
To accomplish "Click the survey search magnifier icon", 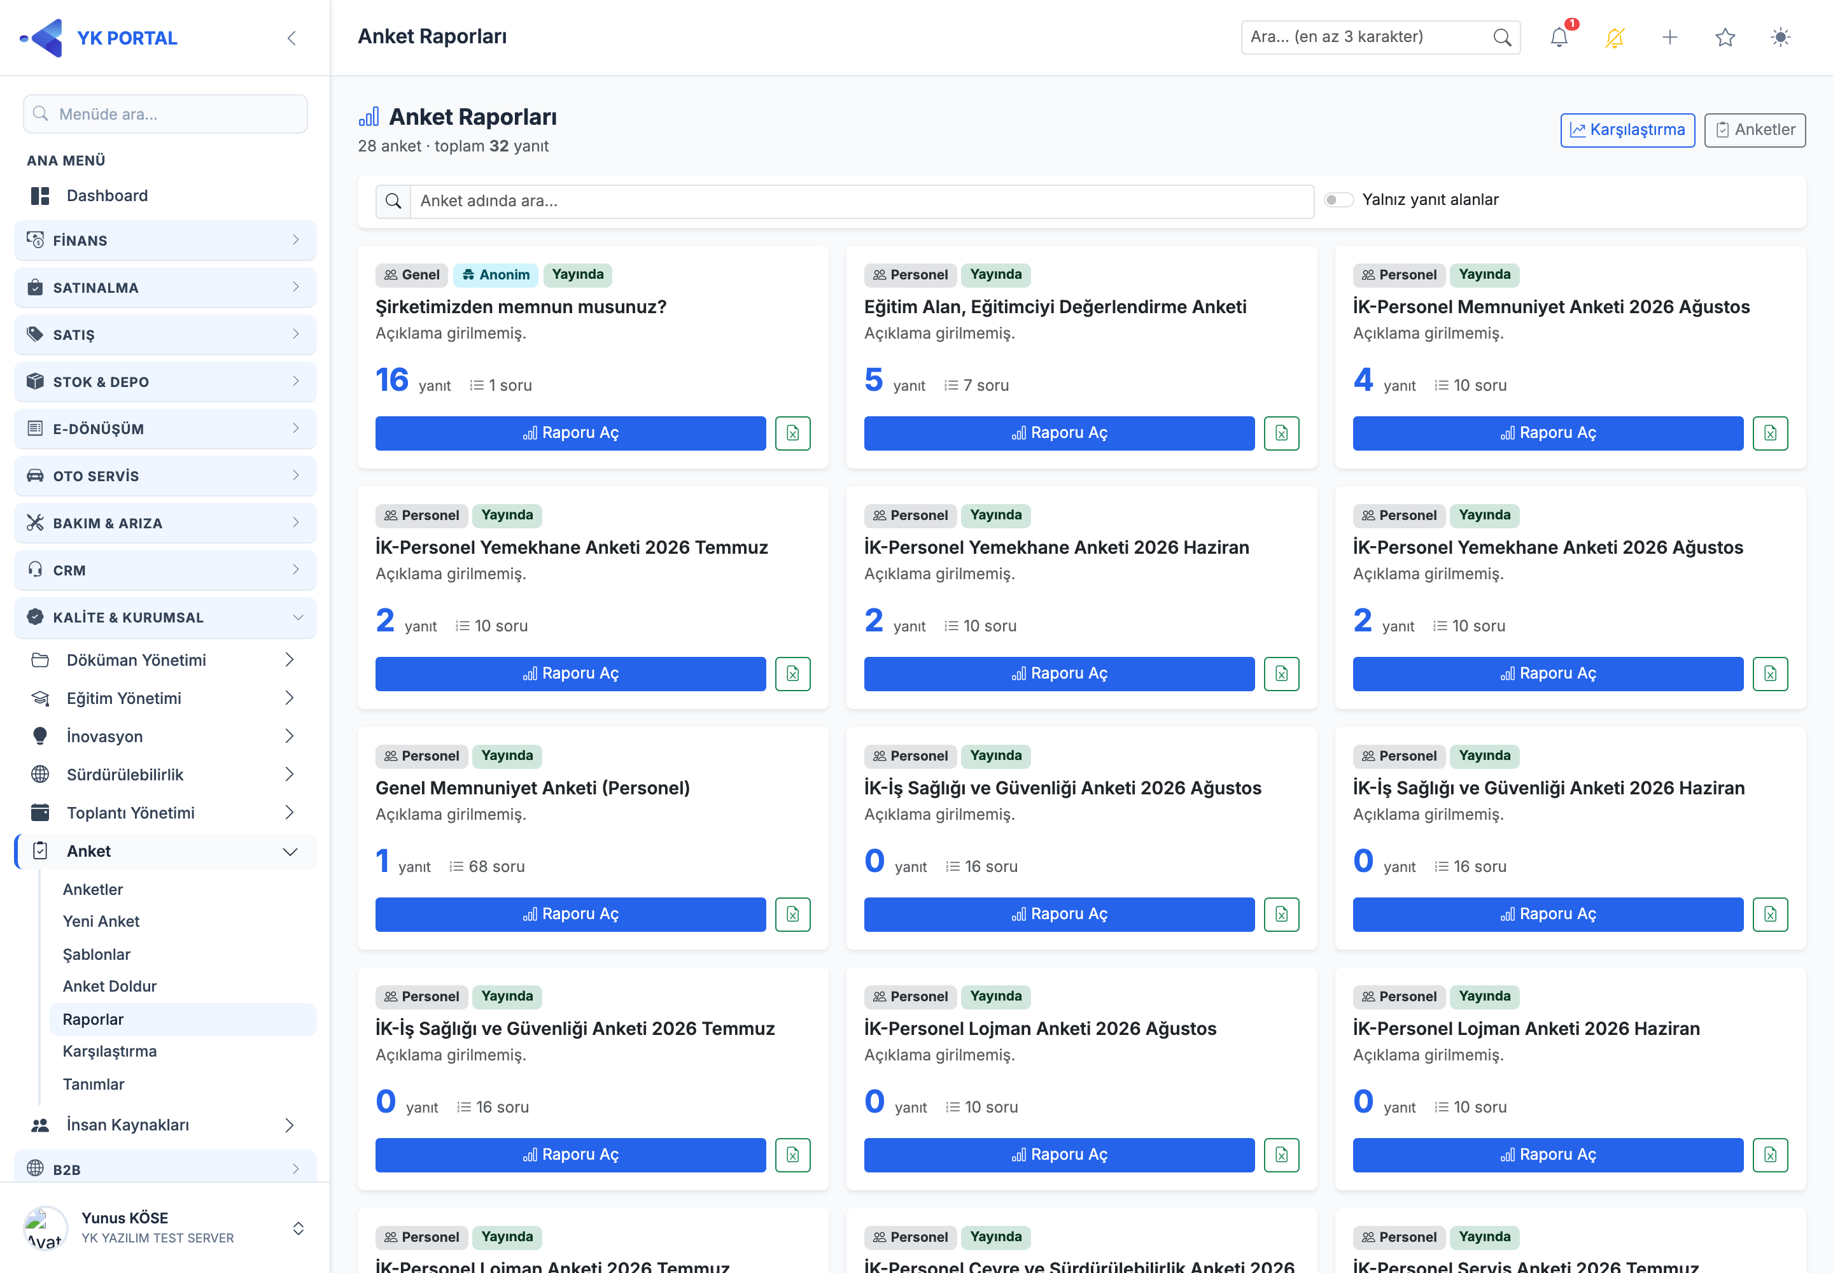I will tap(393, 201).
